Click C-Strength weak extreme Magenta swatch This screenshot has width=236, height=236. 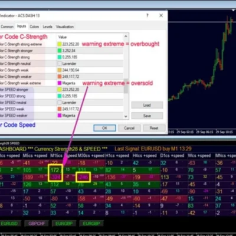(x=60, y=83)
